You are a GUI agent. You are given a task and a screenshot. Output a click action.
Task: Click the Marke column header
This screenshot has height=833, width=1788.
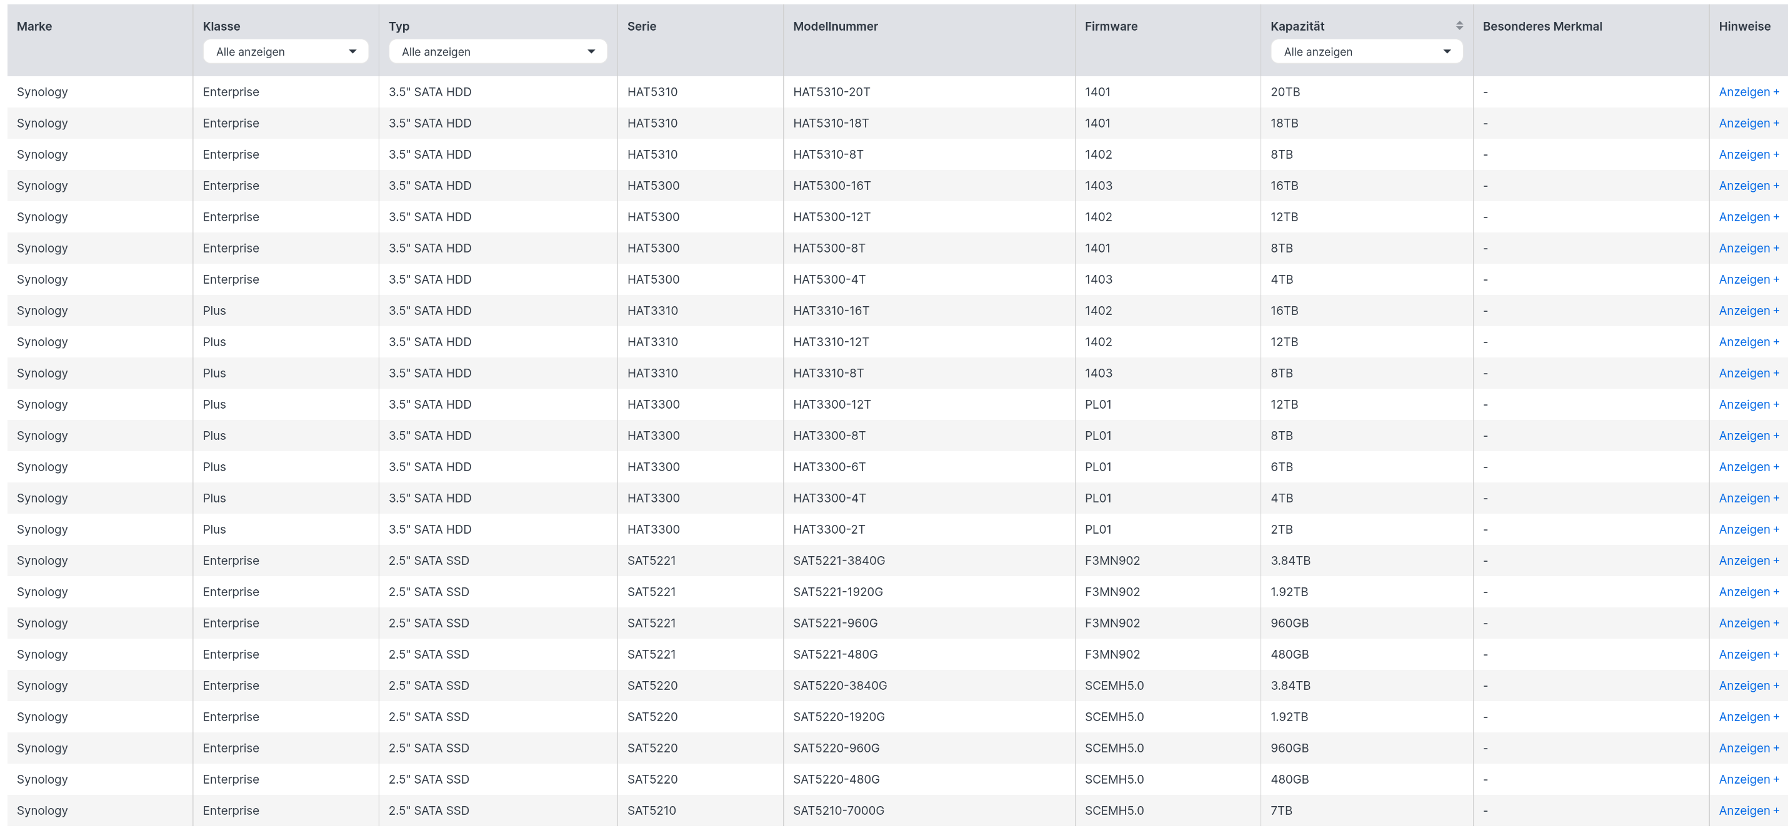click(x=35, y=26)
